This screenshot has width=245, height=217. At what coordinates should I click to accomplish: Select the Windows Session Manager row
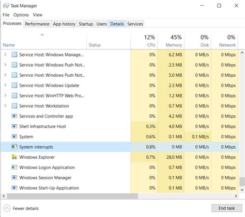tap(120, 177)
